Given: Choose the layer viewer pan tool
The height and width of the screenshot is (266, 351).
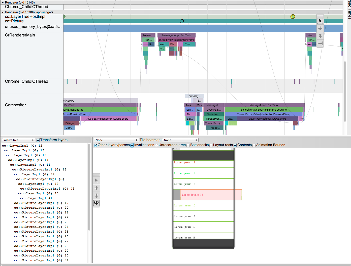Looking at the screenshot, I should (96, 188).
